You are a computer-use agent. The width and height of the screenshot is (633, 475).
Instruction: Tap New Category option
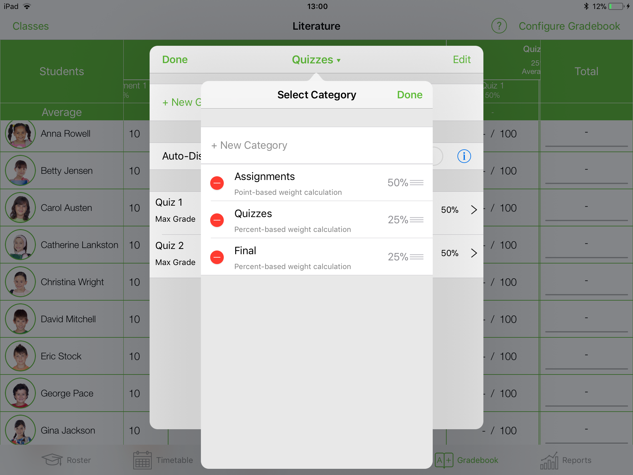point(249,146)
